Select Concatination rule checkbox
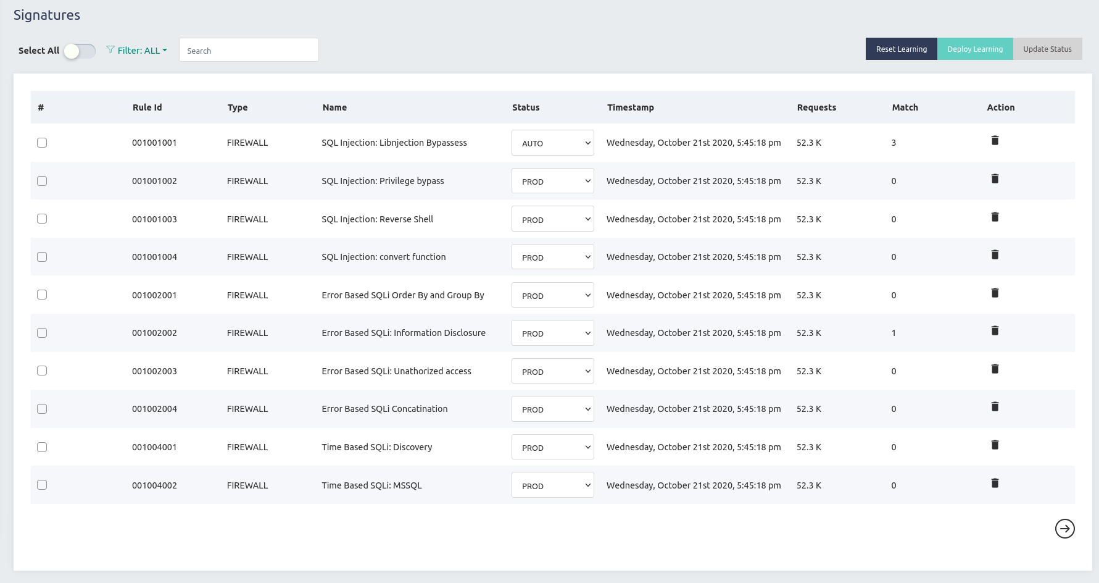Viewport: 1099px width, 583px height. [42, 409]
